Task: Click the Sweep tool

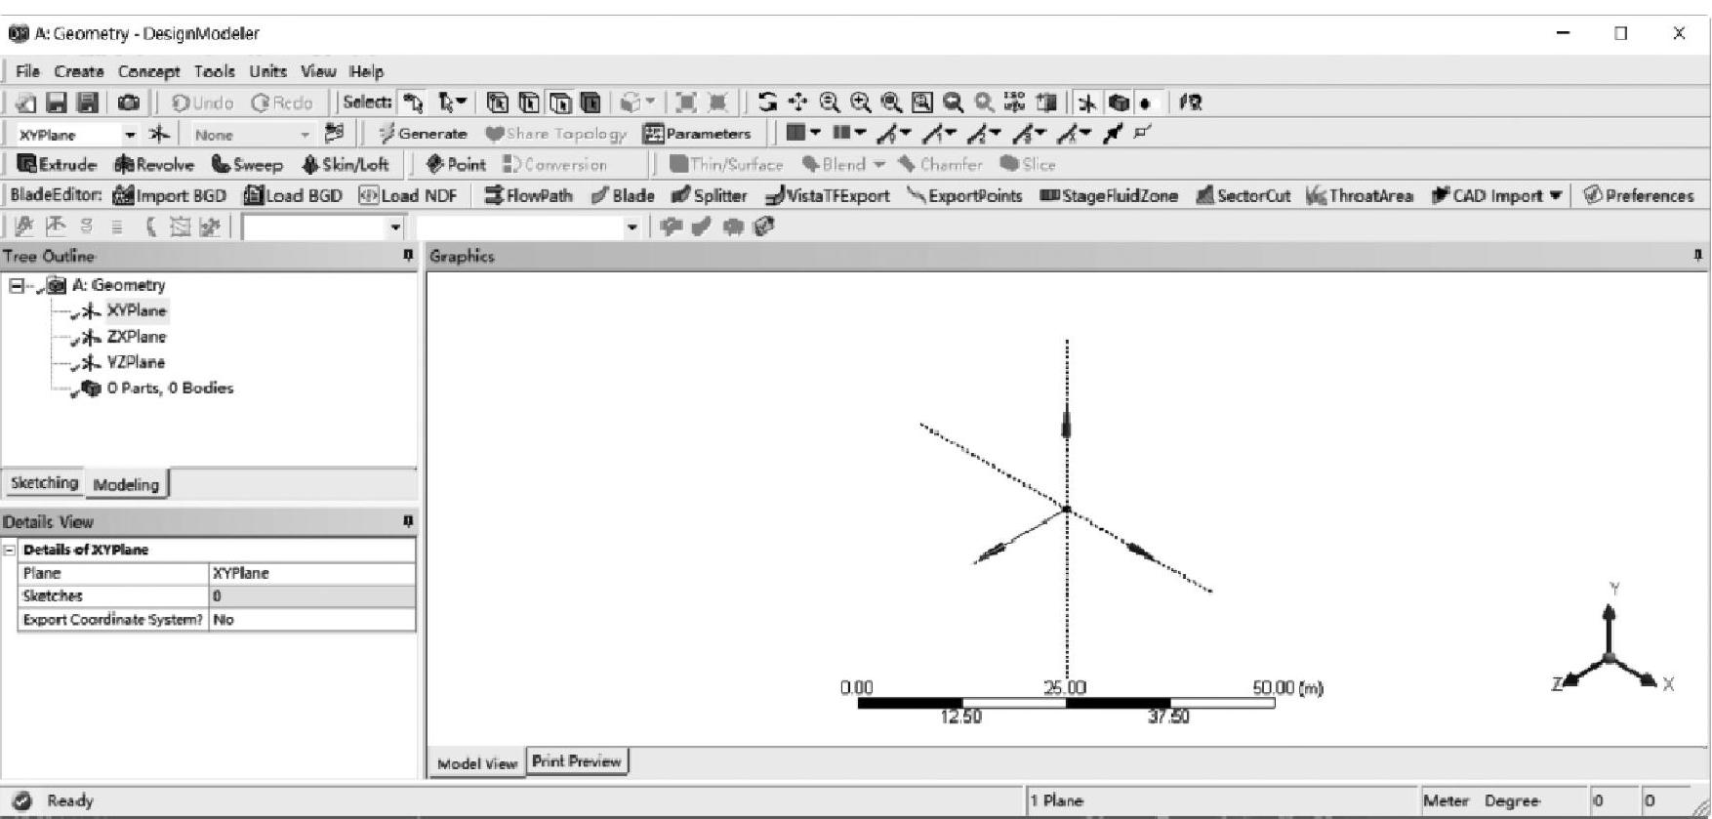Action: point(247,164)
